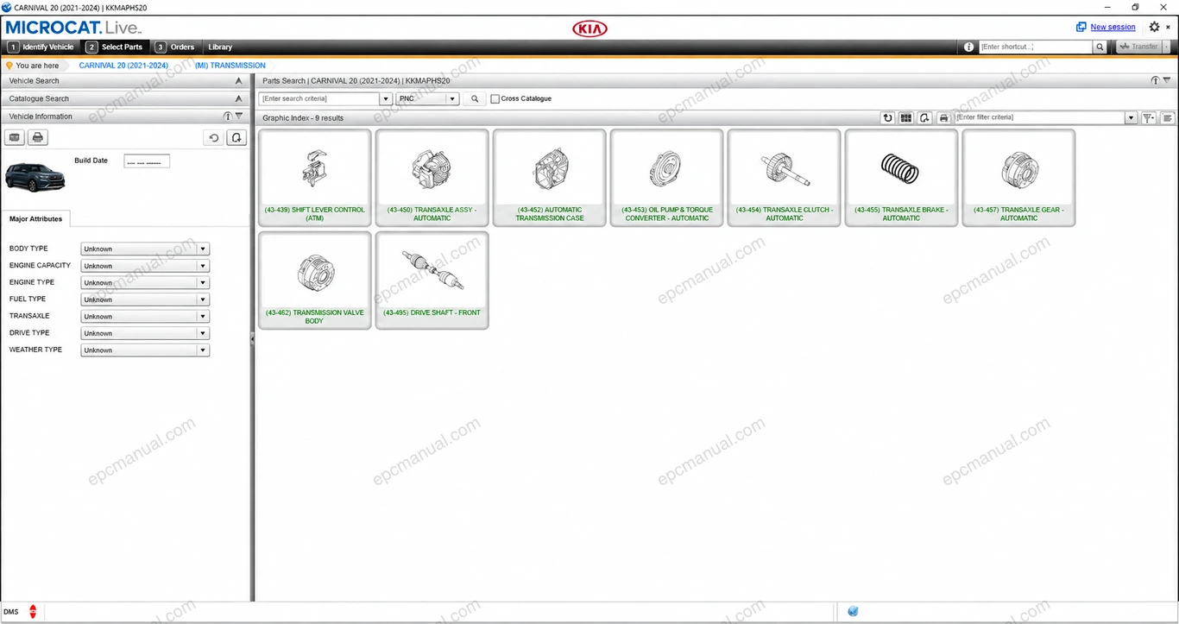Click the shortcut search magnifier icon
This screenshot has width=1179, height=624.
1100,47
